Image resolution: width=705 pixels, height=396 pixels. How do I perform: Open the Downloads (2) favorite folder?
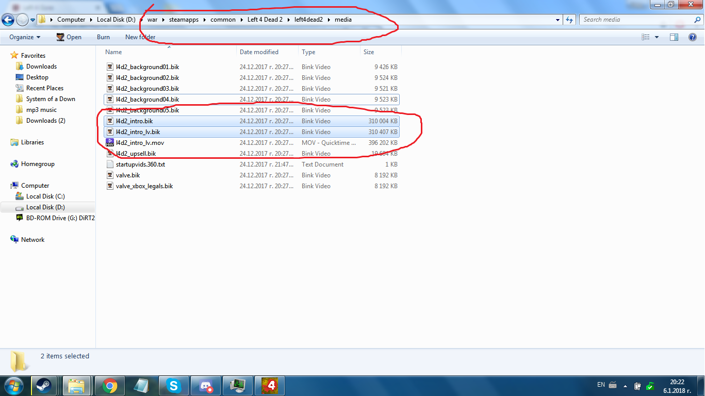pos(46,121)
